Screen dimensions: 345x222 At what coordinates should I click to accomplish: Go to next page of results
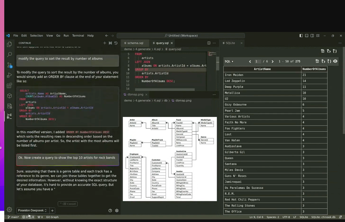click(x=272, y=61)
